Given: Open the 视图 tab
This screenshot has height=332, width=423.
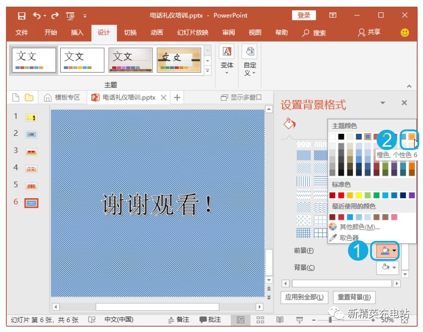Looking at the screenshot, I should [255, 32].
